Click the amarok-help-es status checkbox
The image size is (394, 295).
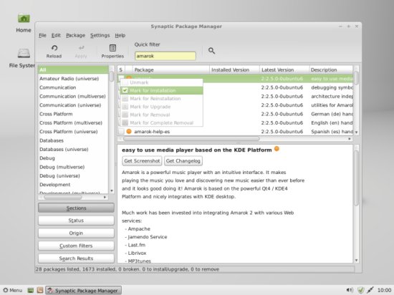coord(121,131)
